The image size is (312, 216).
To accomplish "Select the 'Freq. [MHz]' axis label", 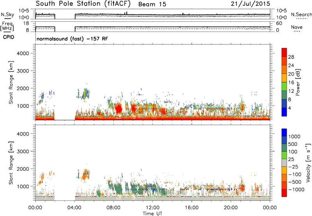I will [7, 26].
